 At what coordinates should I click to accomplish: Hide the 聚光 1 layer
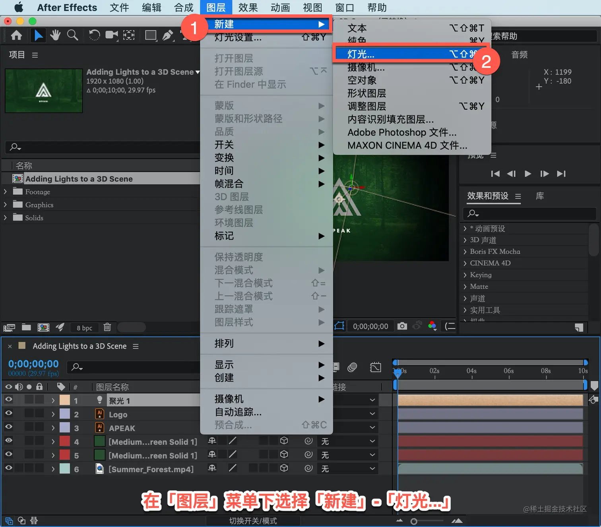pyautogui.click(x=8, y=399)
